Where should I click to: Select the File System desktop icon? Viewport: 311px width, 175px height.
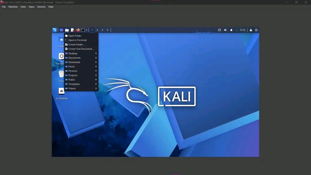[60, 59]
